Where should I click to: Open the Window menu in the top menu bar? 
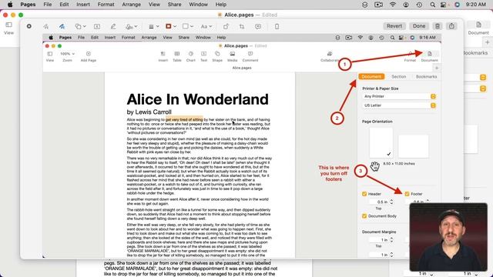pos(199,5)
